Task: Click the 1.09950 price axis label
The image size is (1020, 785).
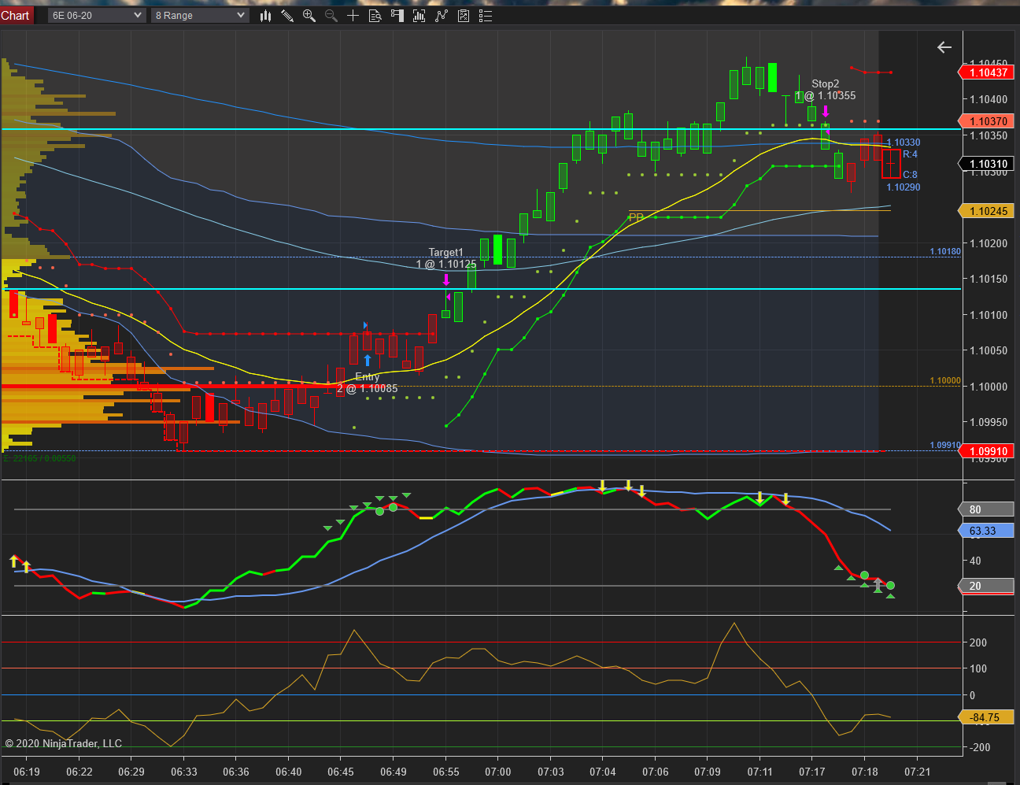Action: click(989, 422)
